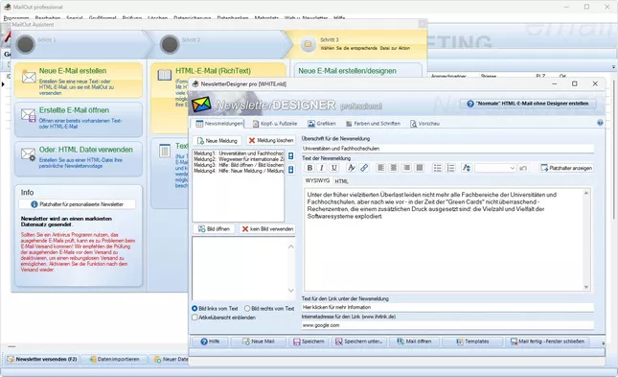618x377 pixels.
Task: Insert a hyperlink with the chain icon
Action: coord(364,168)
